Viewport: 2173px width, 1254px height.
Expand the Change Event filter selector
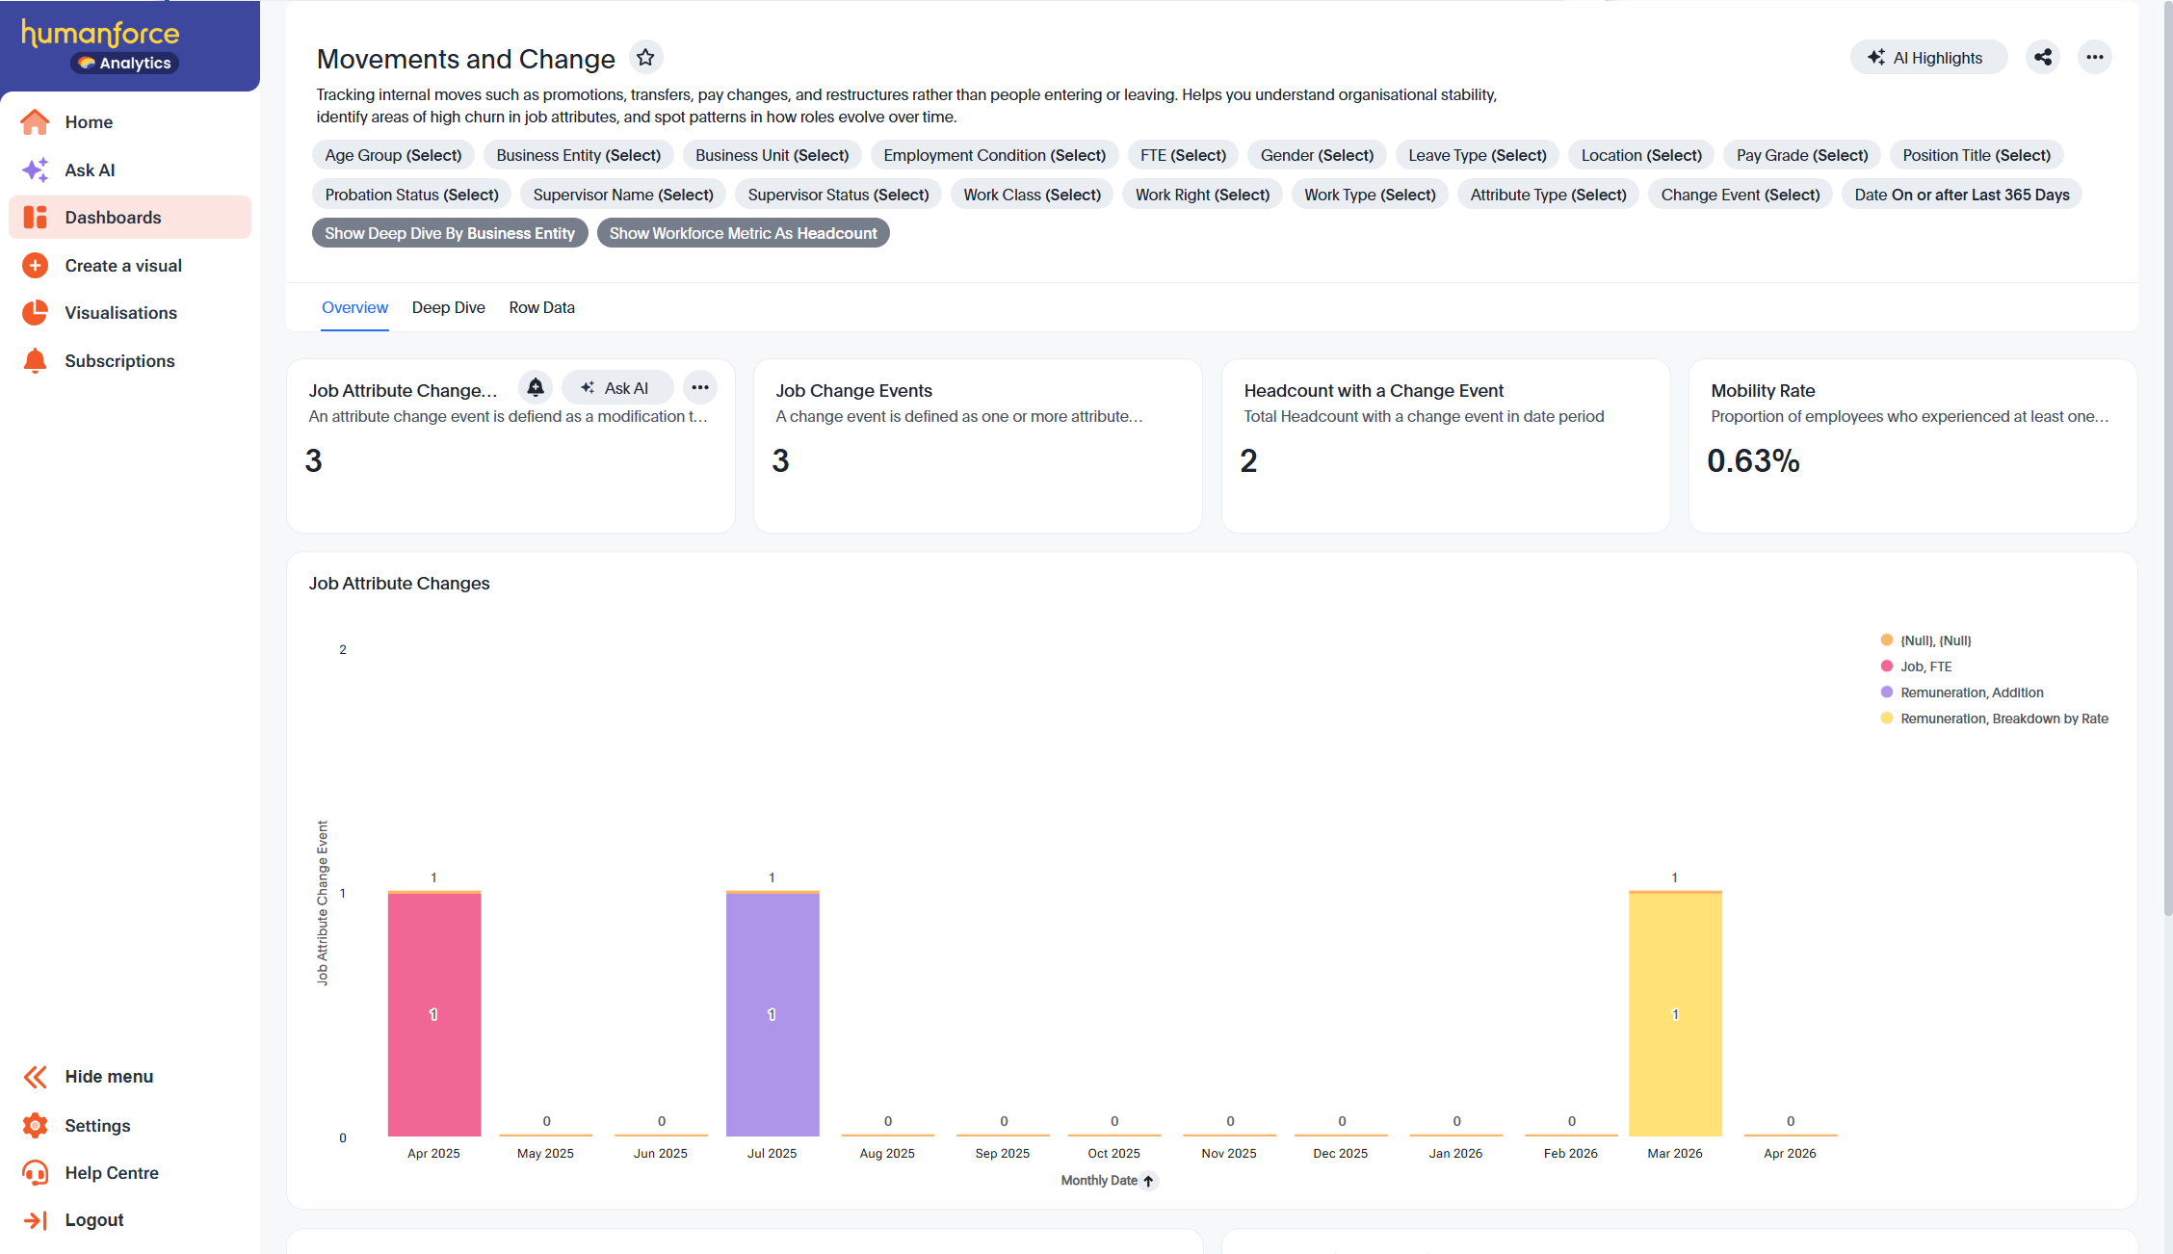coord(1740,195)
